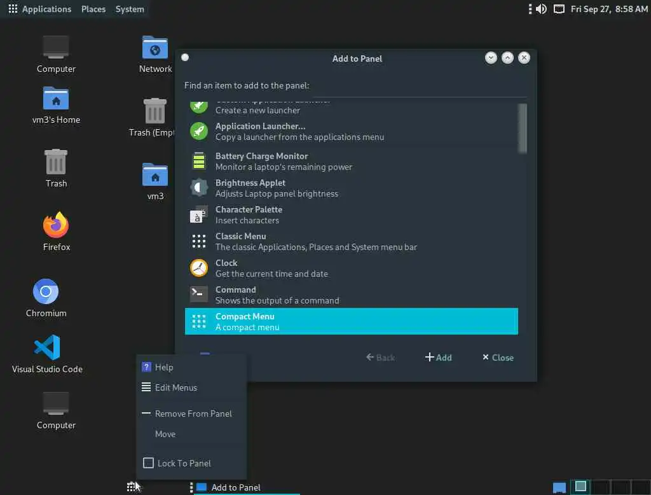Click the Add button in the dialog
651x495 pixels.
(x=439, y=358)
